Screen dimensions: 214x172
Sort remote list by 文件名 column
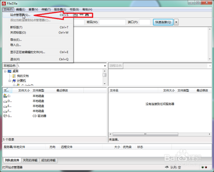click(x=133, y=90)
